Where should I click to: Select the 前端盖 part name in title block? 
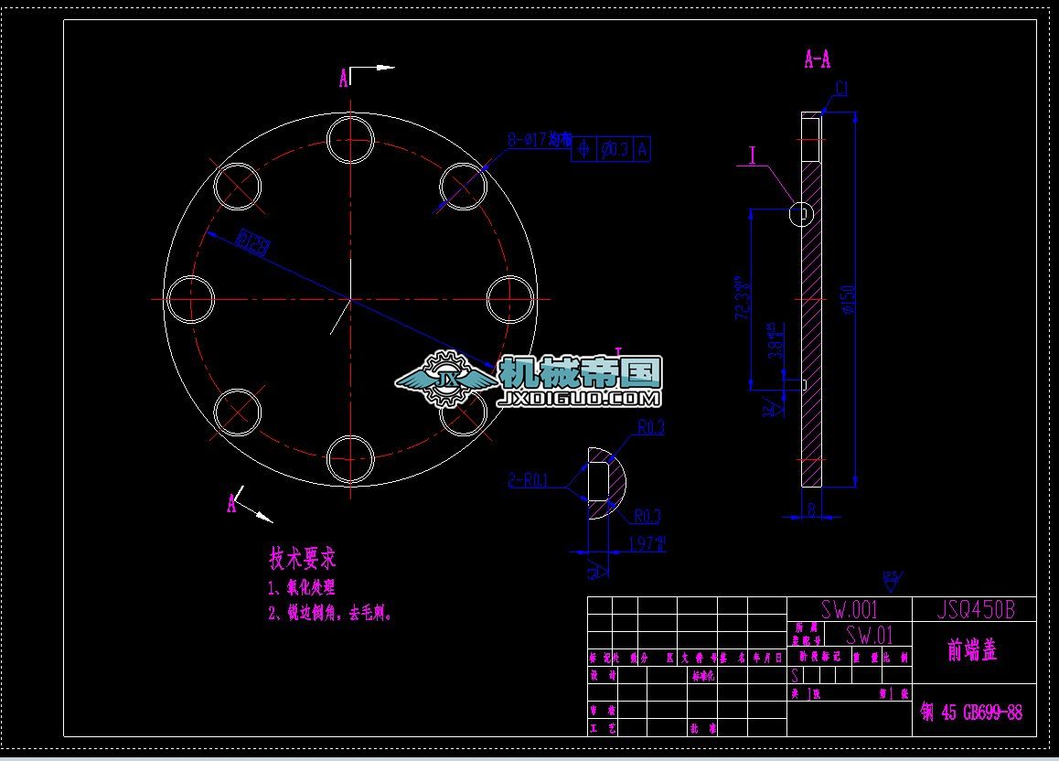coord(972,650)
